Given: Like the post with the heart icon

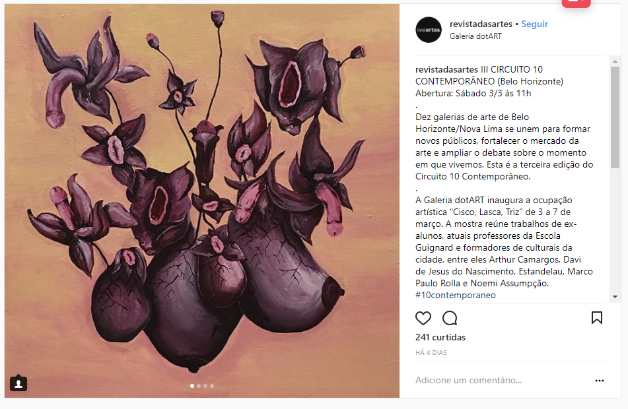Looking at the screenshot, I should tap(423, 318).
